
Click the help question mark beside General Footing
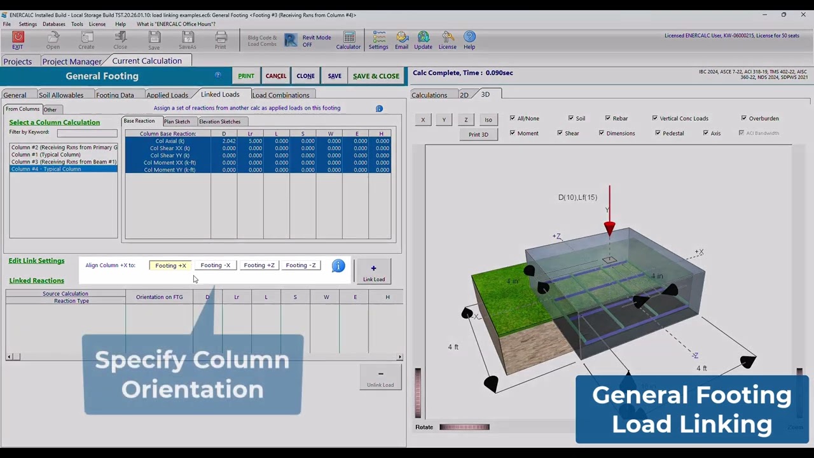tap(217, 75)
